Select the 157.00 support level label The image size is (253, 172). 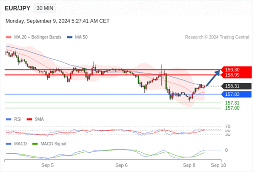click(x=232, y=108)
